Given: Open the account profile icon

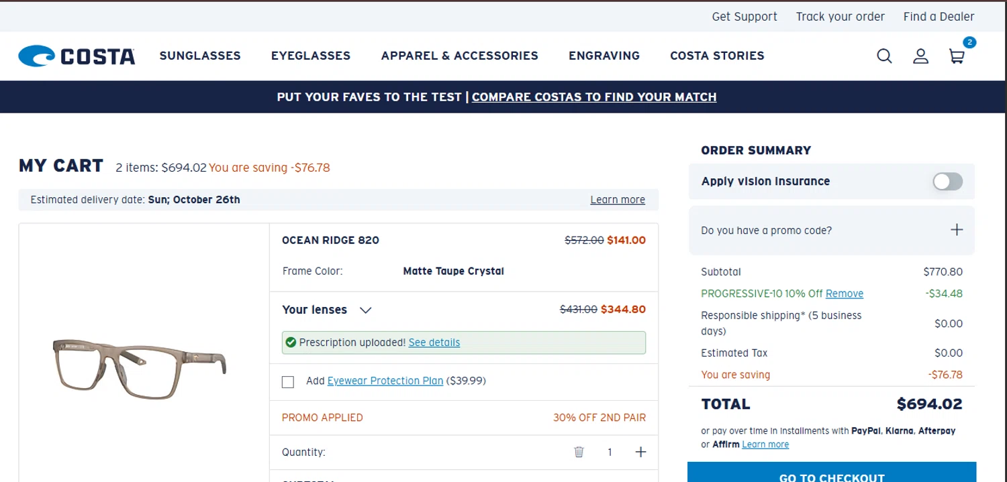Looking at the screenshot, I should pos(920,56).
